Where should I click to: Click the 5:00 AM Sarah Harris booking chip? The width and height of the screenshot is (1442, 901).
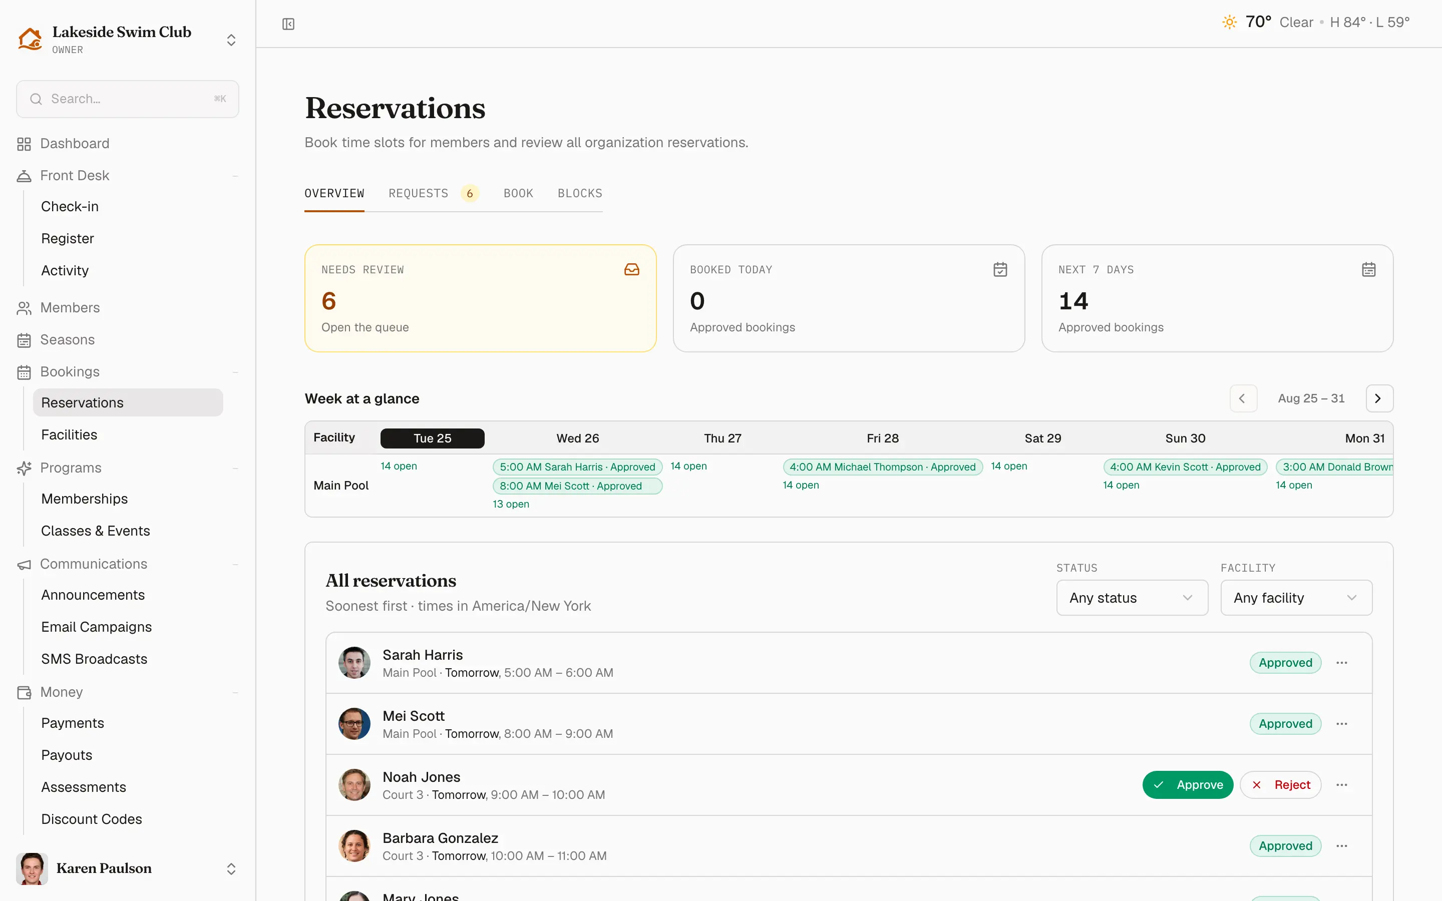point(577,467)
